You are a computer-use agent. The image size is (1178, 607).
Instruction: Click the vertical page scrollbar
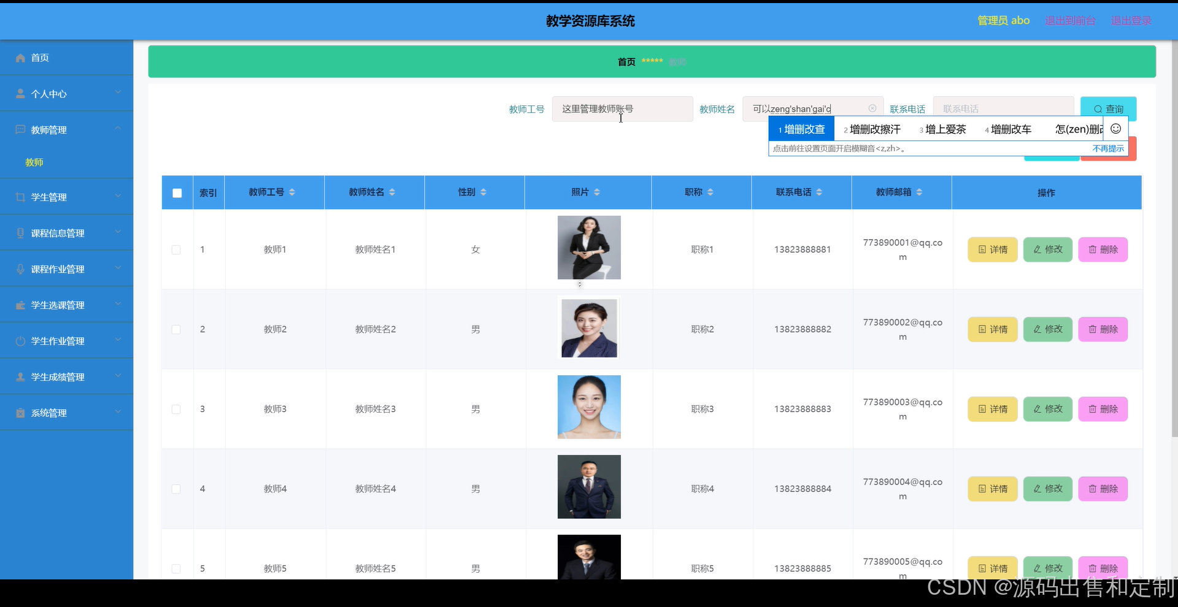pyautogui.click(x=1174, y=239)
